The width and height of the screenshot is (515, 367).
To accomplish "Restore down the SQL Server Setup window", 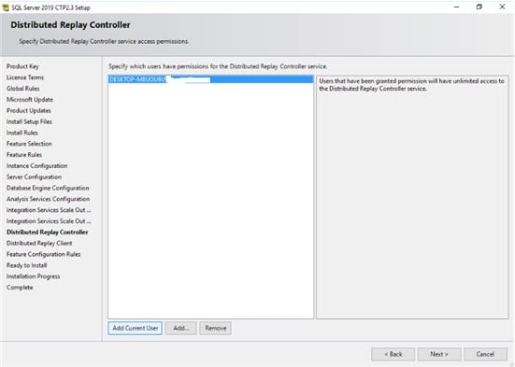I will pos(479,7).
